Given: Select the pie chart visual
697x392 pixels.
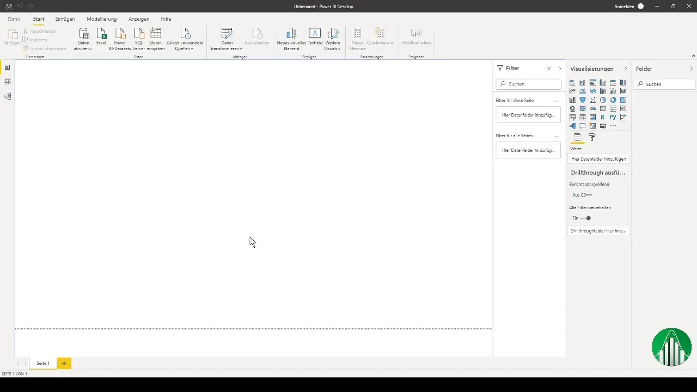Looking at the screenshot, I should pos(603,100).
